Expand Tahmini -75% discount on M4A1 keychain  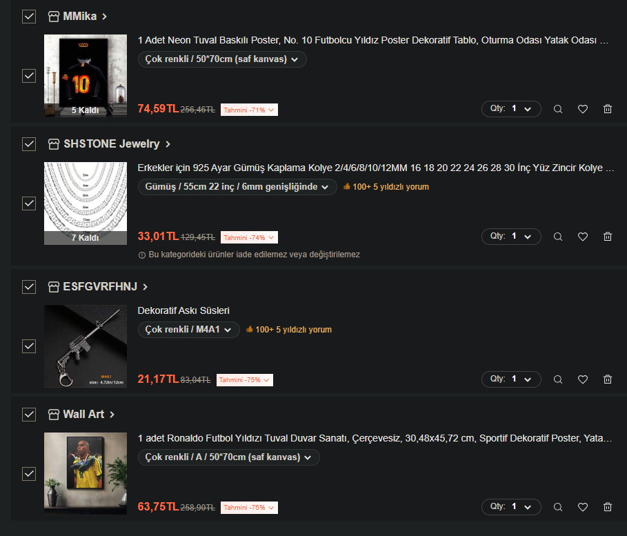coord(245,380)
